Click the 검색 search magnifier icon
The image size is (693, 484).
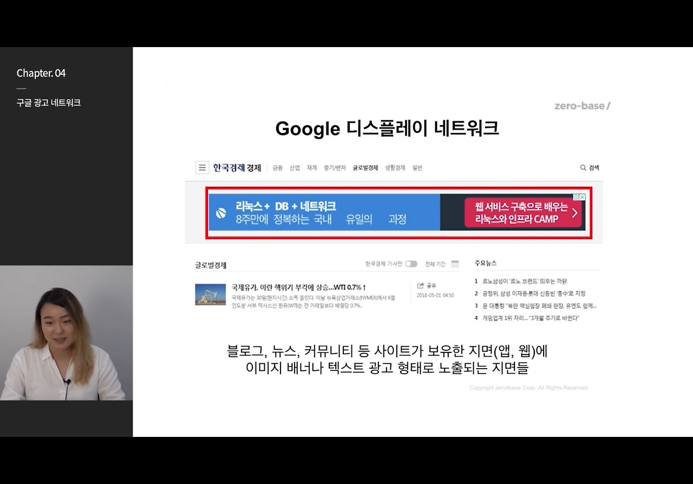click(x=583, y=168)
